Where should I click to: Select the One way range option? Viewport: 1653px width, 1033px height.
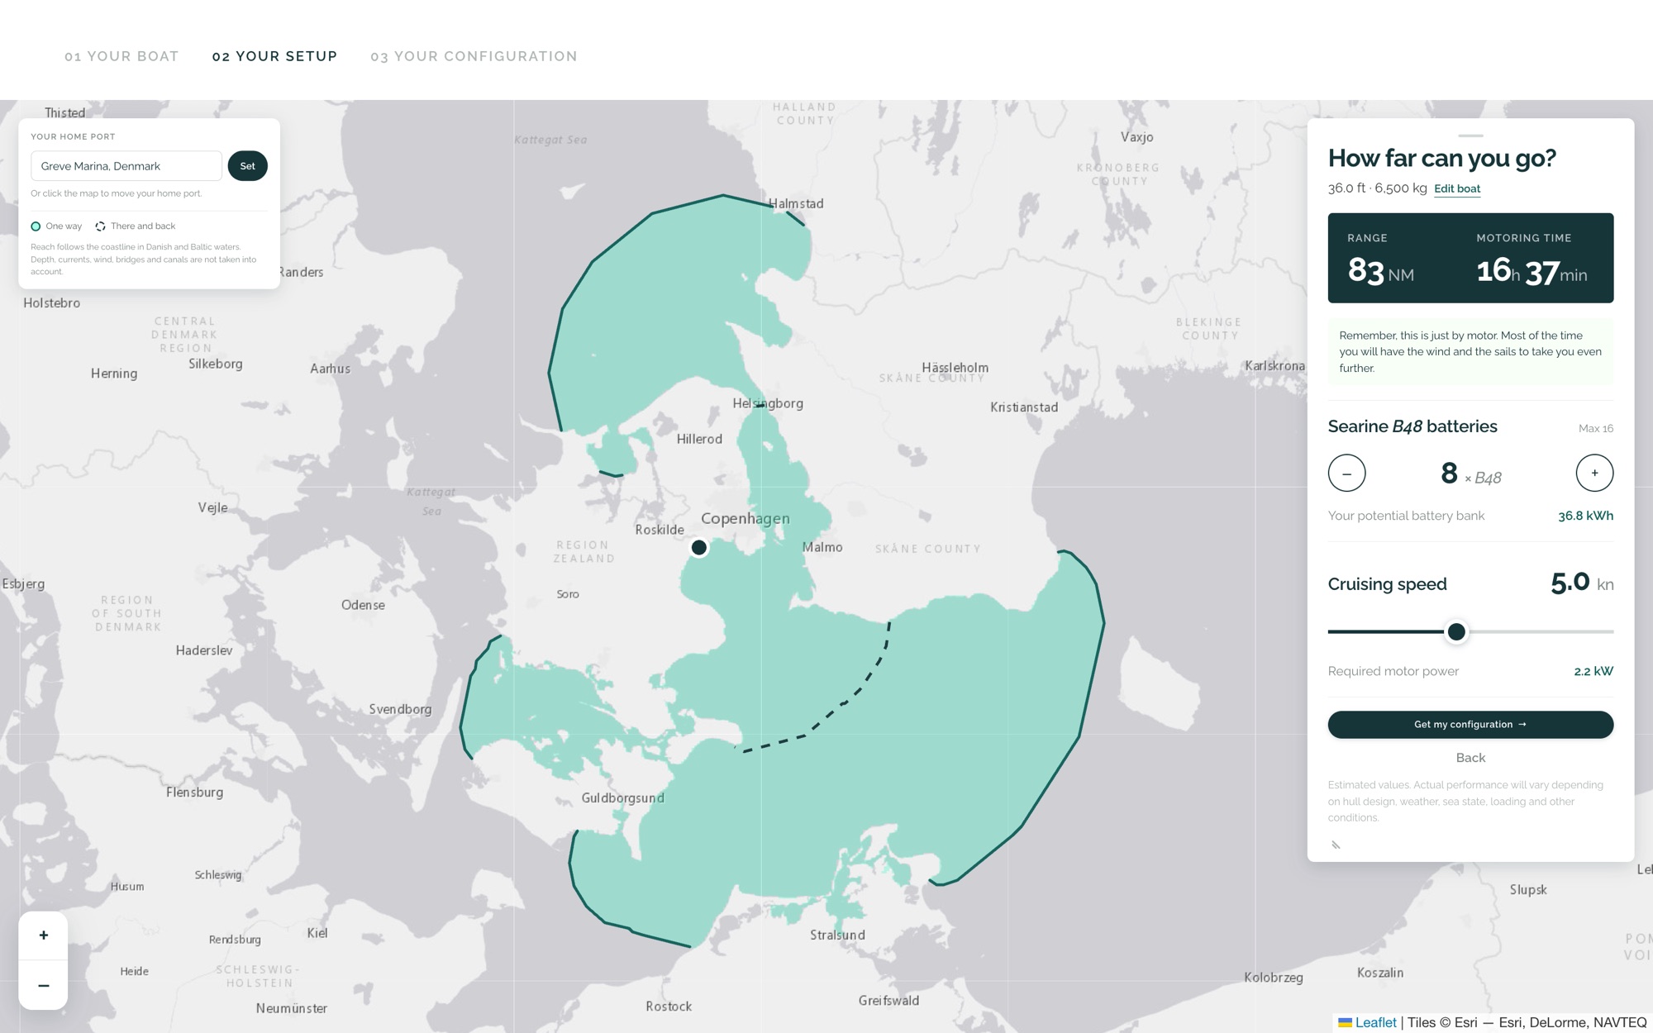(56, 226)
